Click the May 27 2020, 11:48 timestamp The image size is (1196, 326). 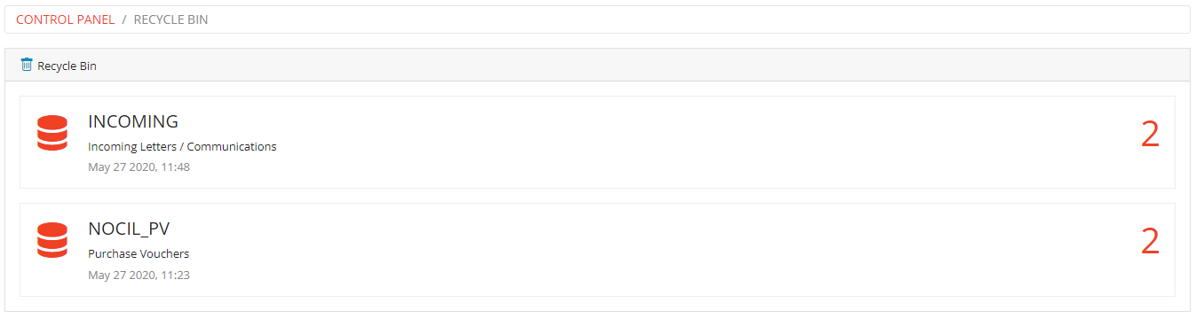coord(139,167)
